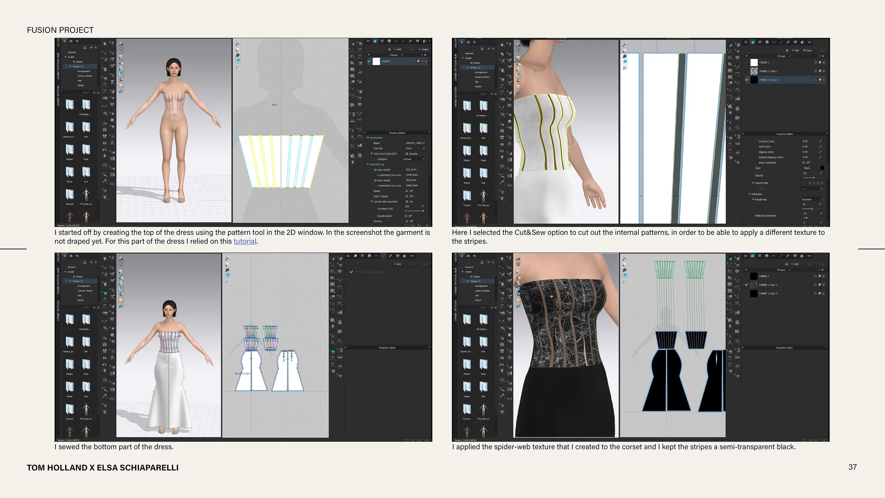The width and height of the screenshot is (885, 498).
Task: Click wrench icon next to Opacity value 55
Action: (x=821, y=174)
